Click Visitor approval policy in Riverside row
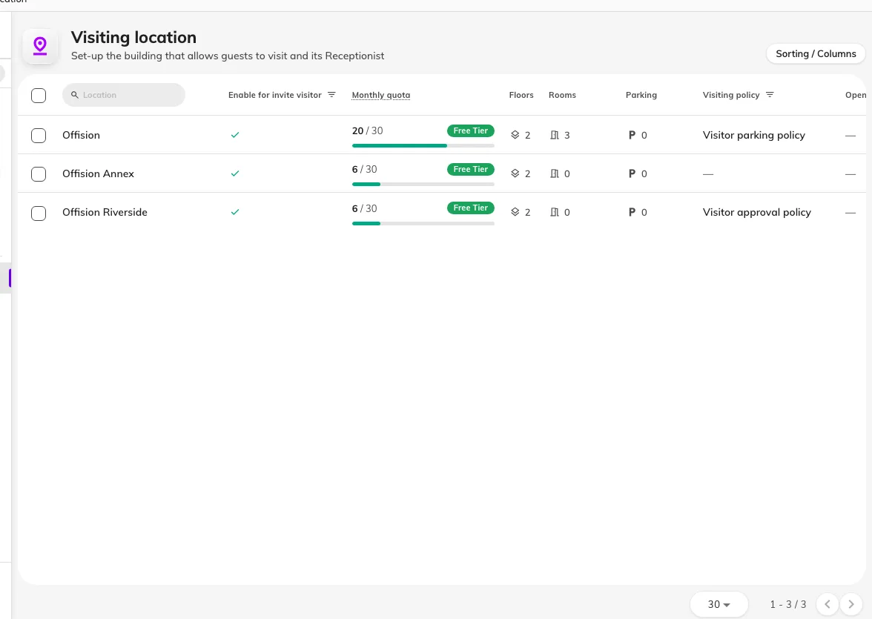Viewport: 872px width, 619px height. (x=757, y=213)
